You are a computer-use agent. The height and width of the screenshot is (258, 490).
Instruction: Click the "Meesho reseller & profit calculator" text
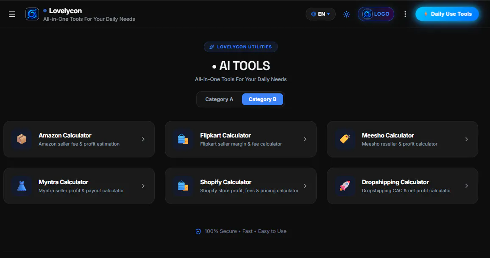399,144
